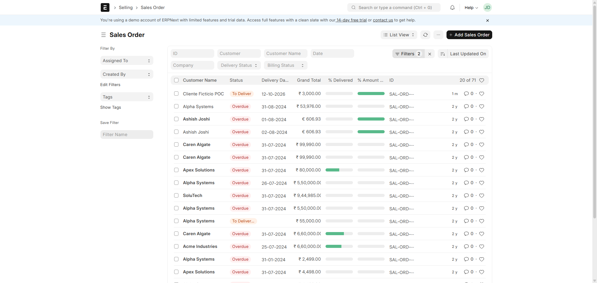Expand the Created By filter dropdown
The width and height of the screenshot is (597, 283).
tap(127, 74)
